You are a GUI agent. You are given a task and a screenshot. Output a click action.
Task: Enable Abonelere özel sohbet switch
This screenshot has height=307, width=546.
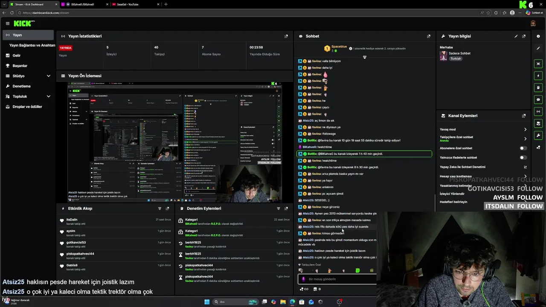[523, 148]
